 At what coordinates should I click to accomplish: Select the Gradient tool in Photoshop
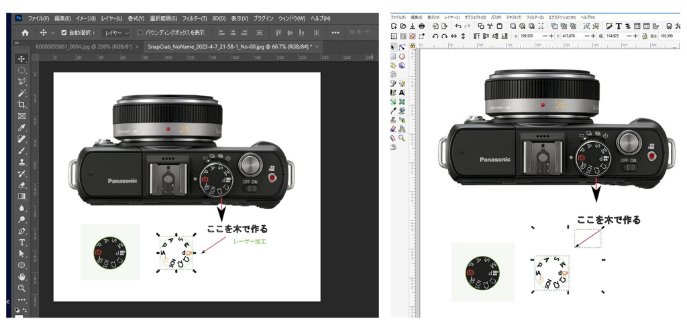click(x=21, y=196)
